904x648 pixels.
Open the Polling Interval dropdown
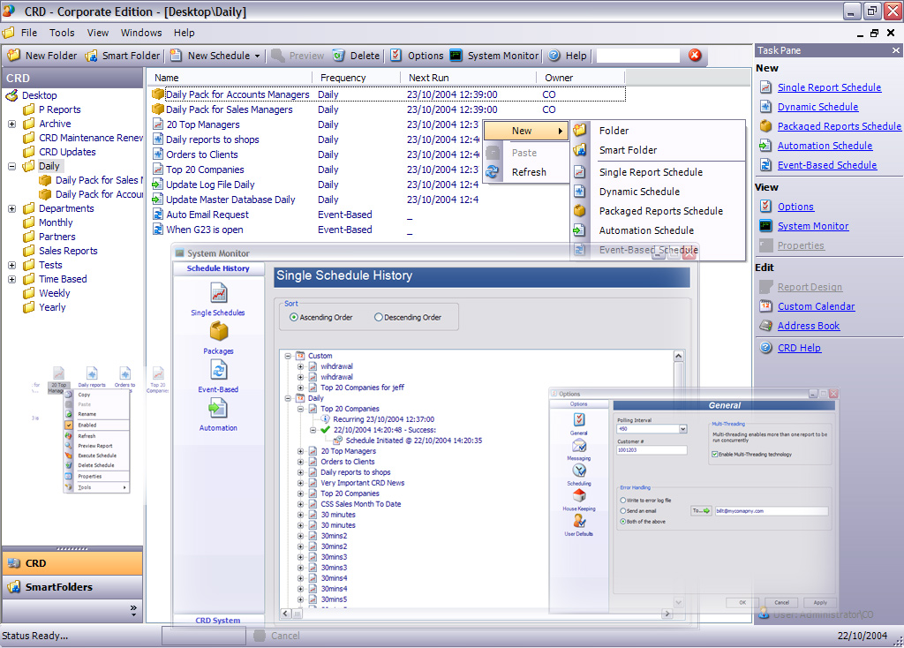(x=682, y=429)
